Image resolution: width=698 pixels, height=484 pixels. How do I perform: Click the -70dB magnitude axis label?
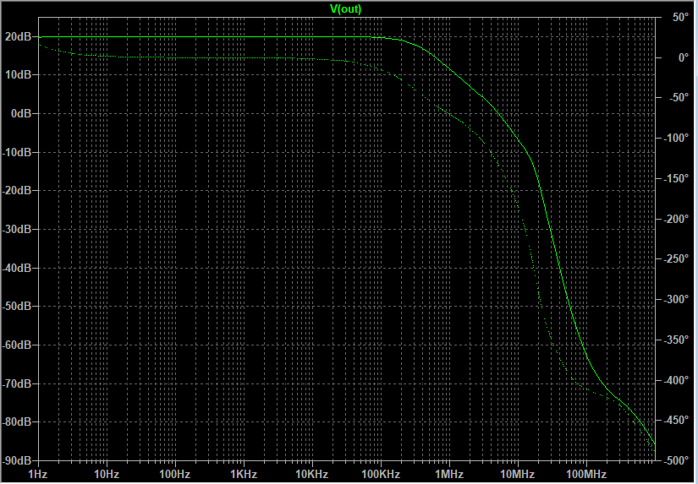click(17, 383)
